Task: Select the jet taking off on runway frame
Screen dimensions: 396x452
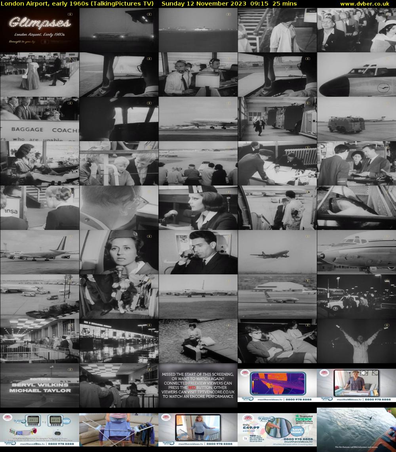Action: (198, 119)
